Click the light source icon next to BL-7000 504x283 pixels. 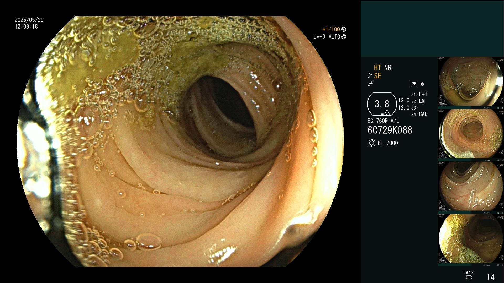(x=372, y=143)
